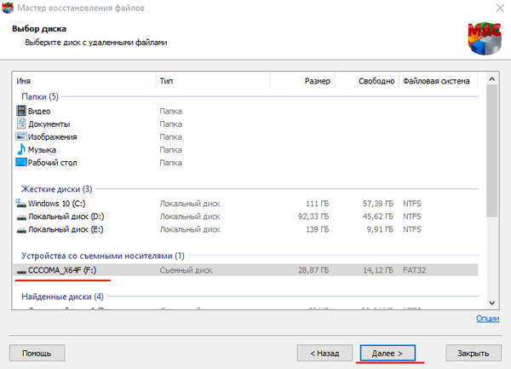Click the 45,62 ГБ free space value
This screenshot has height=369, width=511.
point(377,216)
